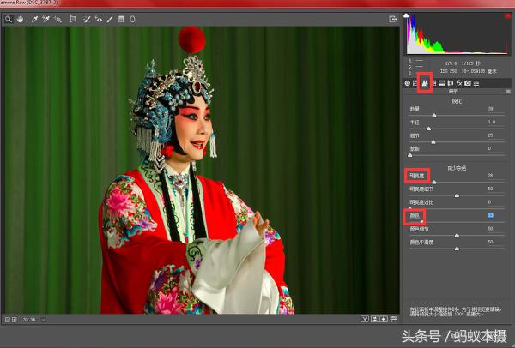The height and width of the screenshot is (348, 515).
Task: Swap before and after settings icon
Action: point(374,319)
